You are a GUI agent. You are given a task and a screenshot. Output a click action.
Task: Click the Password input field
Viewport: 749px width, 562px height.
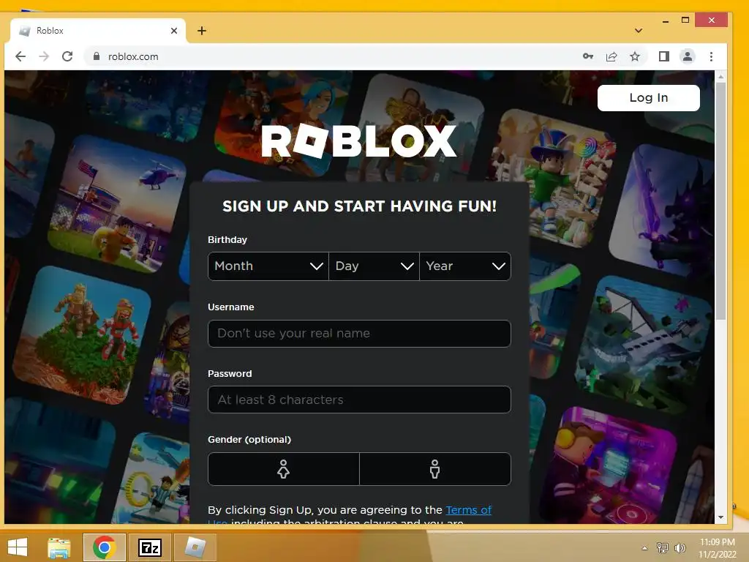pos(359,400)
